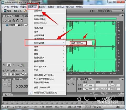Expand the 延迟和回声 submenu
126x110 pixels.
tap(47, 57)
